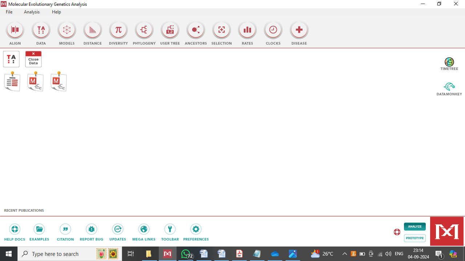Click the large MEGA logo
Image resolution: width=465 pixels, height=261 pixels.
pos(447,231)
